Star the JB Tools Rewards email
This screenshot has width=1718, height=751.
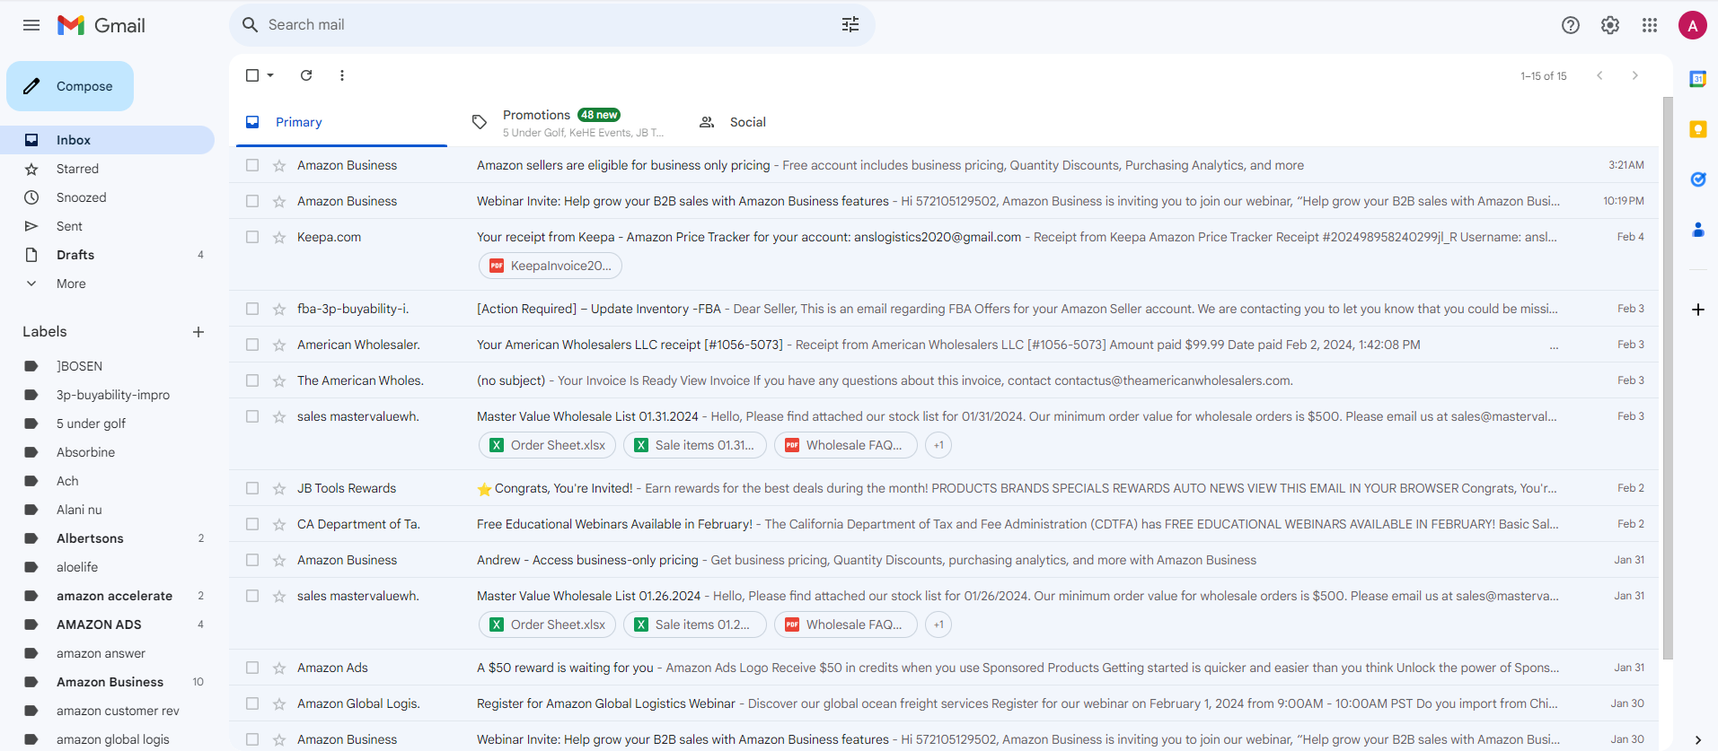(x=279, y=488)
